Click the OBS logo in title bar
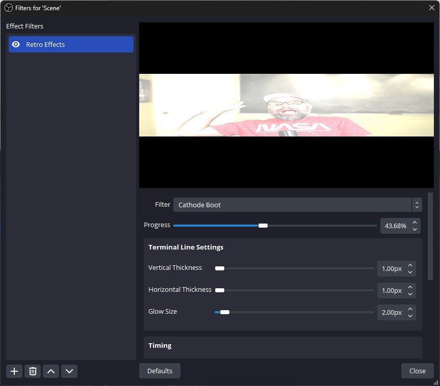Viewport: 440px width, 386px height. (9, 8)
